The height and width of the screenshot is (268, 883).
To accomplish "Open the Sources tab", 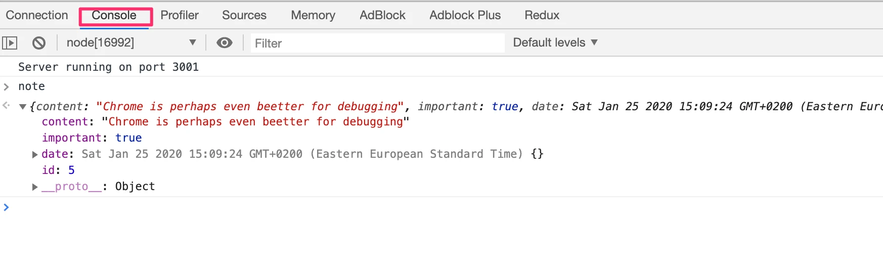I will [244, 15].
